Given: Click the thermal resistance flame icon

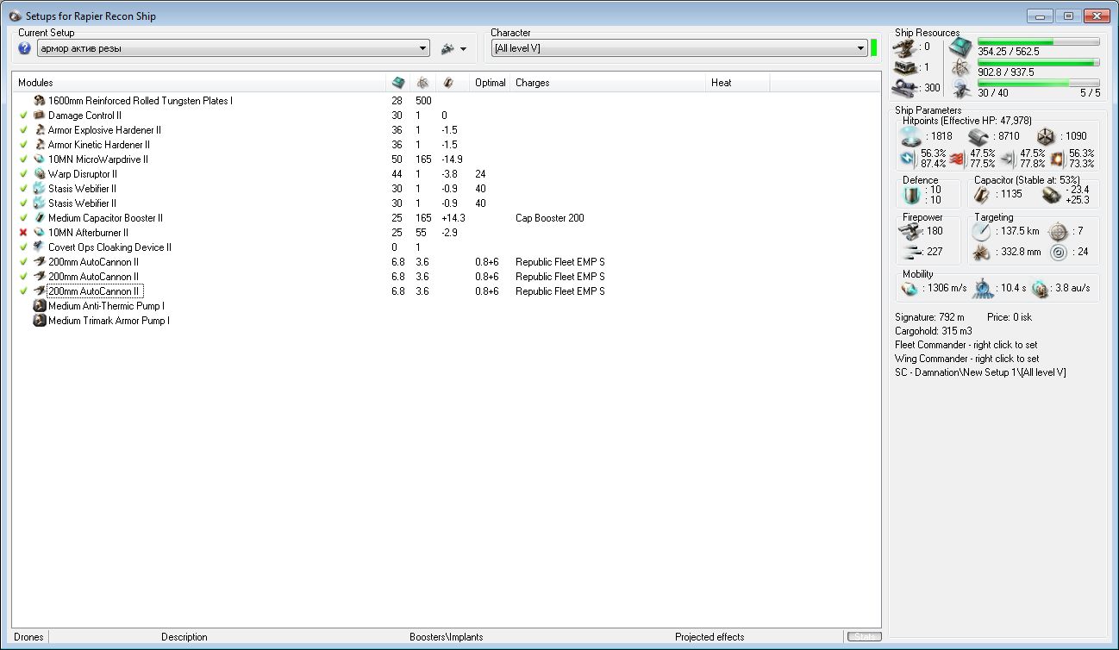Looking at the screenshot, I should 957,159.
